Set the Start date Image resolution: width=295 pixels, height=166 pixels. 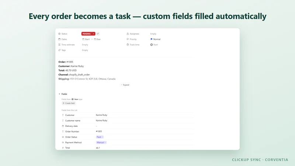pos(86,39)
